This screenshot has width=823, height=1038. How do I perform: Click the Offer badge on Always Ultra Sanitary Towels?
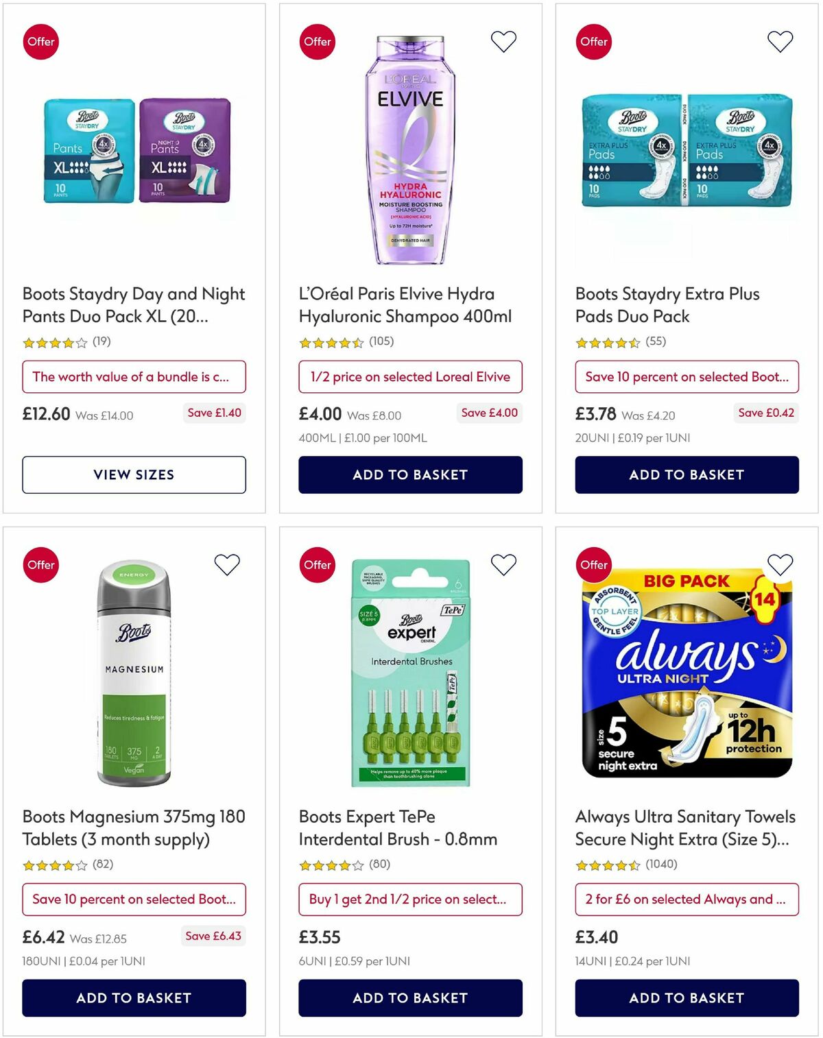pos(594,564)
